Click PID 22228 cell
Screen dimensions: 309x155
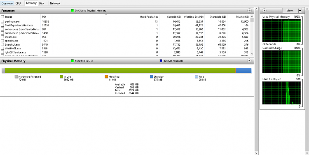pos(45,25)
